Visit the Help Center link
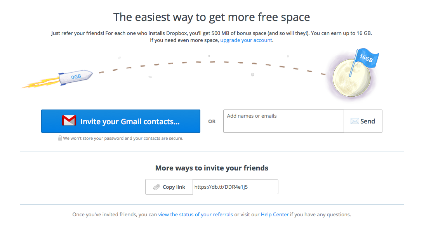 tap(275, 214)
